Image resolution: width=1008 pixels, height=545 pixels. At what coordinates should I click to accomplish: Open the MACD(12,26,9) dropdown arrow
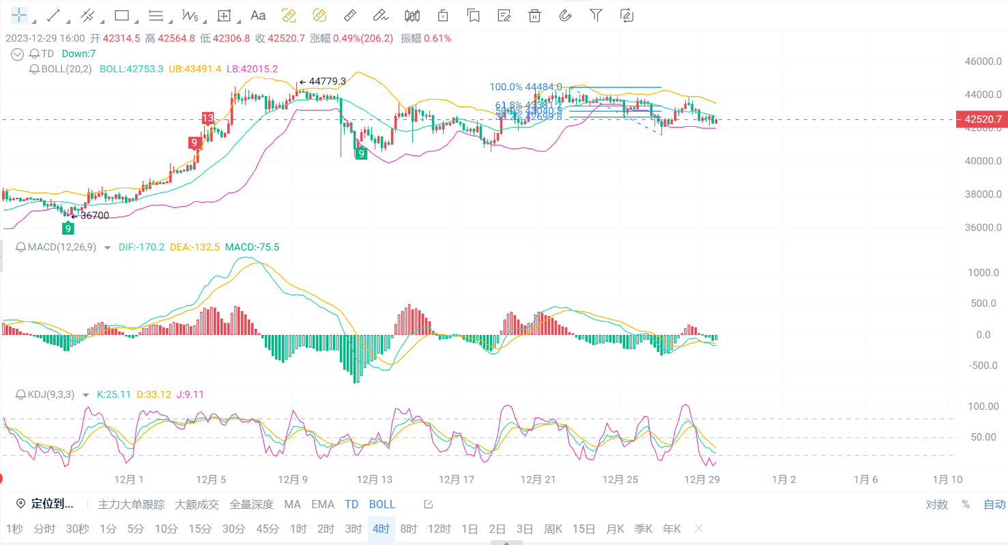tap(107, 248)
